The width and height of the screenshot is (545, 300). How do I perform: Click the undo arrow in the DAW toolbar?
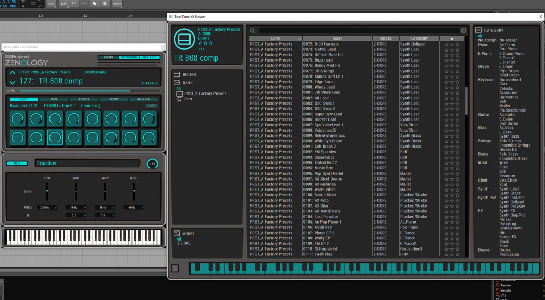(x=74, y=4)
